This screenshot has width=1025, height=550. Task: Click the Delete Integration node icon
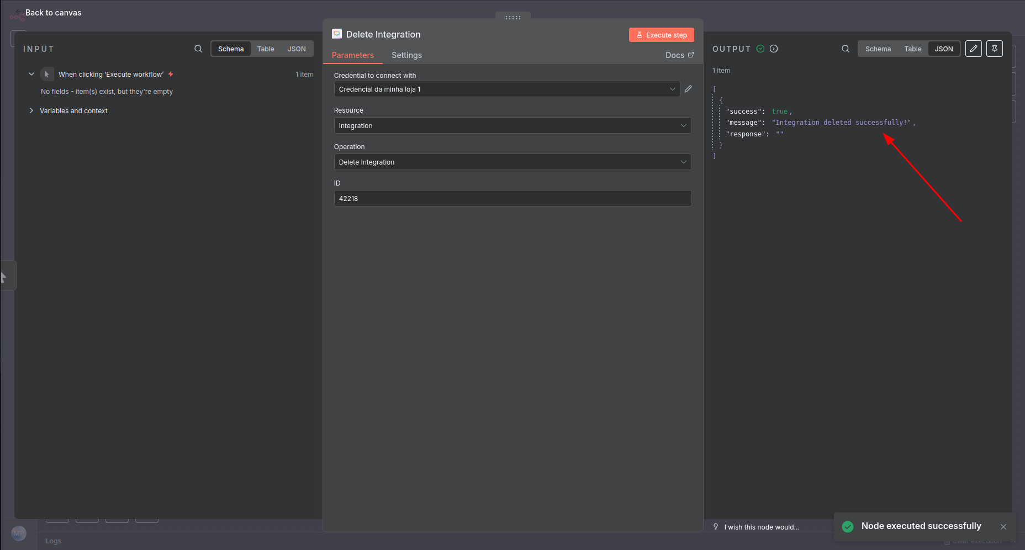[337, 34]
